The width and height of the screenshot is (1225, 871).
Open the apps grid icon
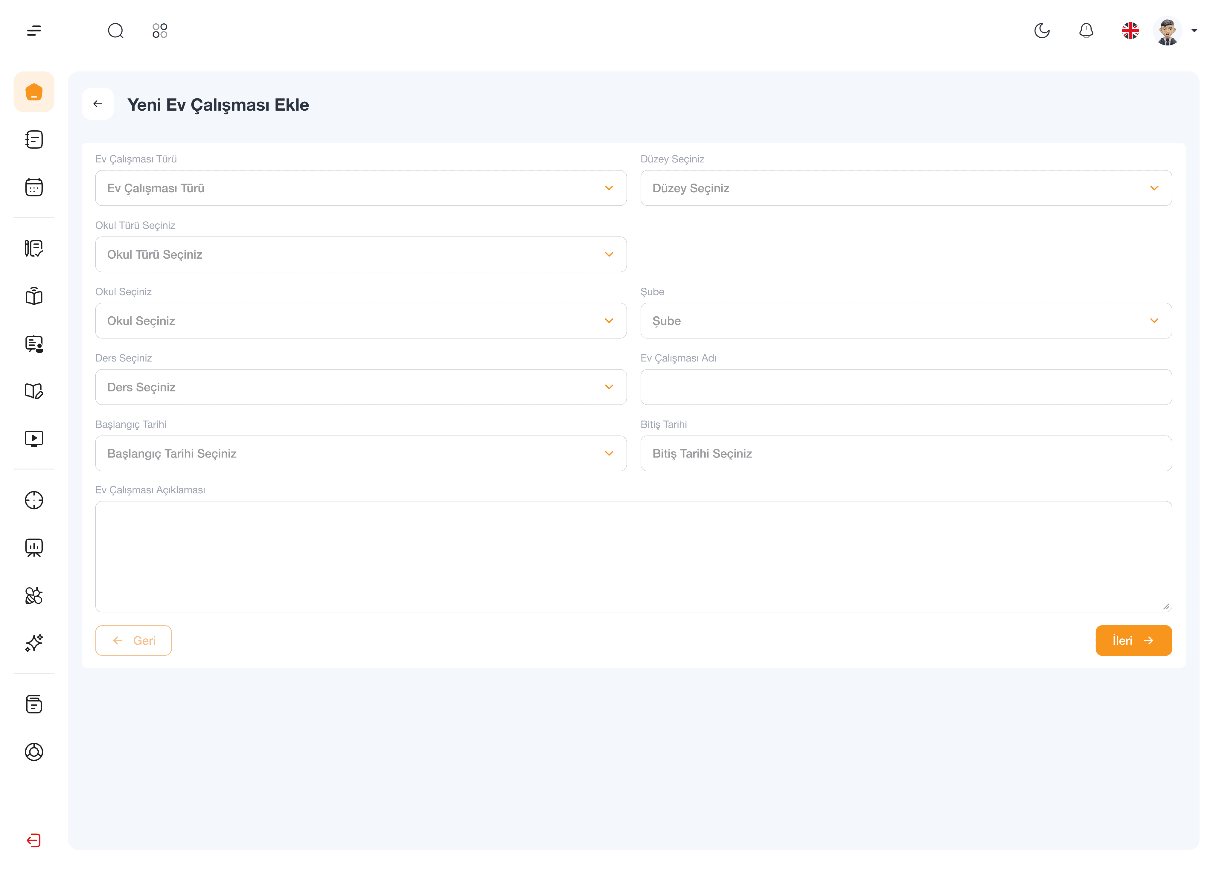tap(160, 30)
